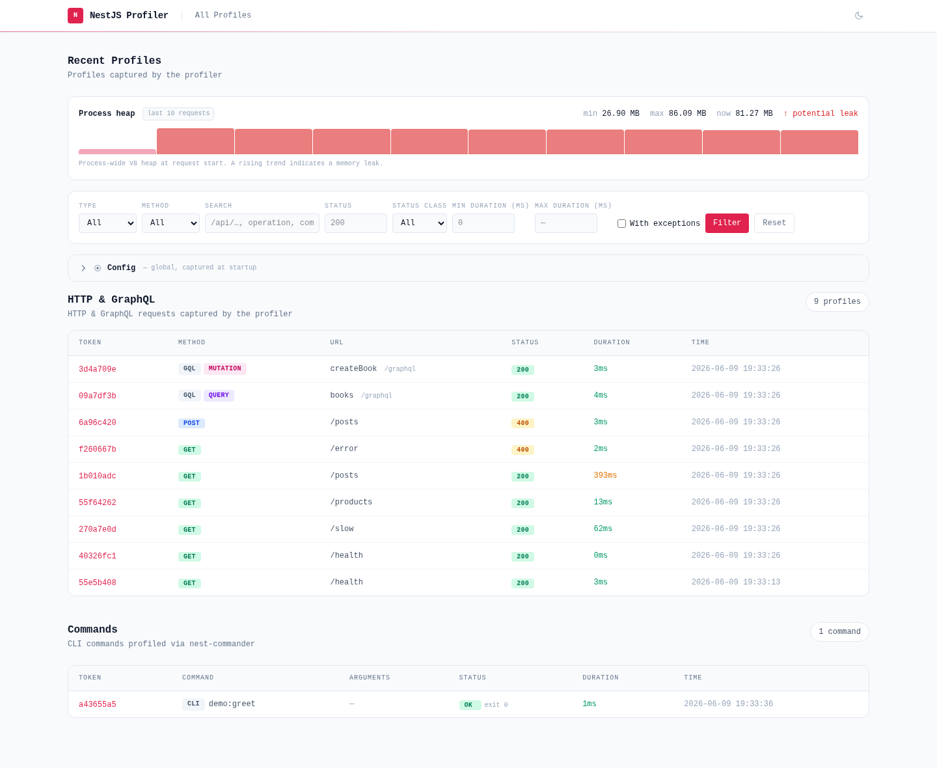The image size is (937, 768).
Task: Click the Arguments column header
Action: [x=370, y=678]
